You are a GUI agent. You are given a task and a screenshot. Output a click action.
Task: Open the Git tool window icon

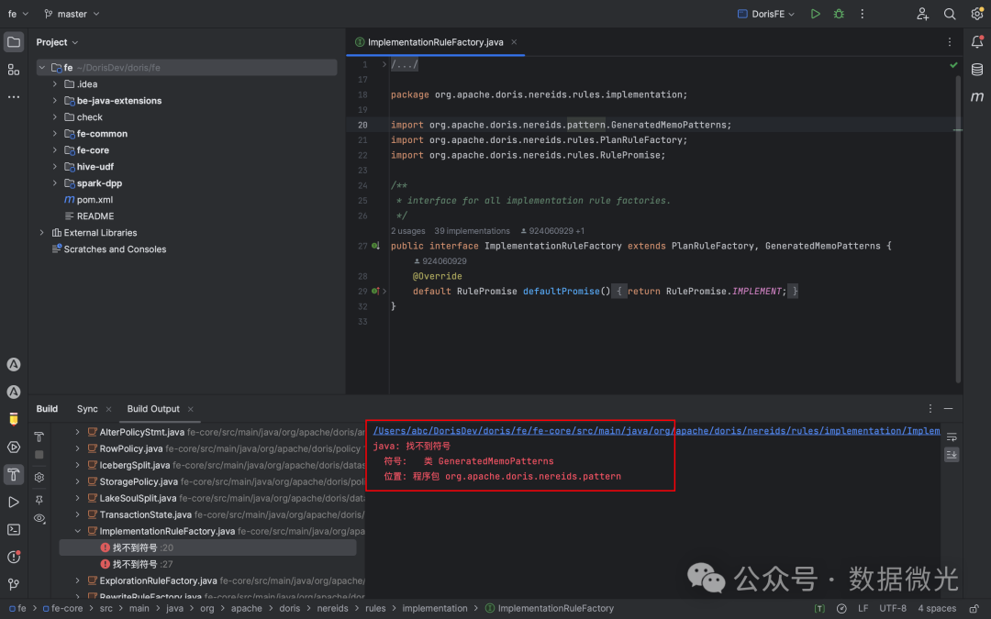pyautogui.click(x=13, y=583)
